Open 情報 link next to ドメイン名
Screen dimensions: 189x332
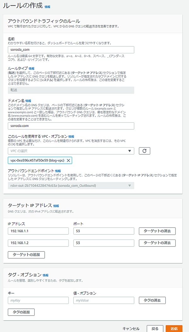28,101
